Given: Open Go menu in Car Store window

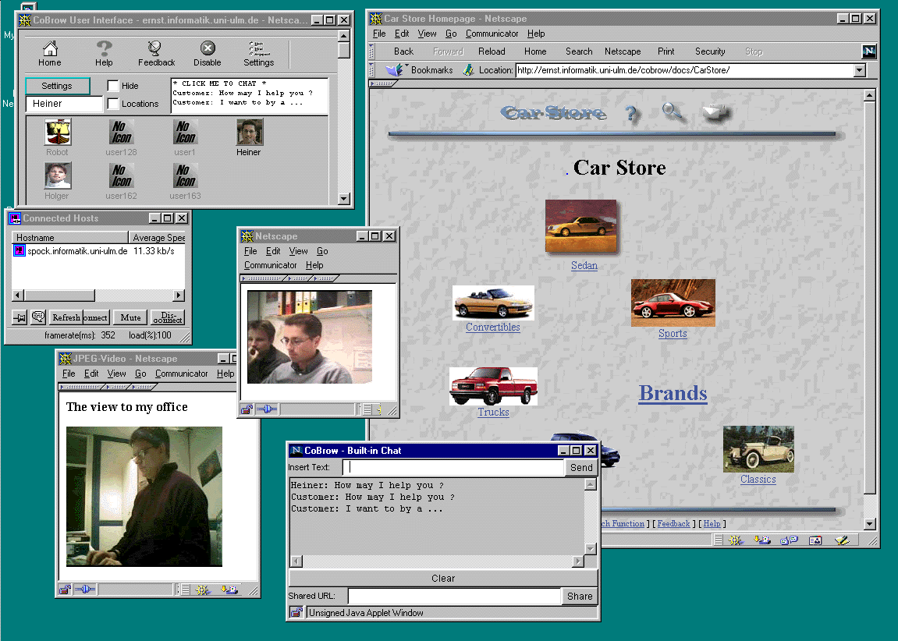Looking at the screenshot, I should pos(451,34).
